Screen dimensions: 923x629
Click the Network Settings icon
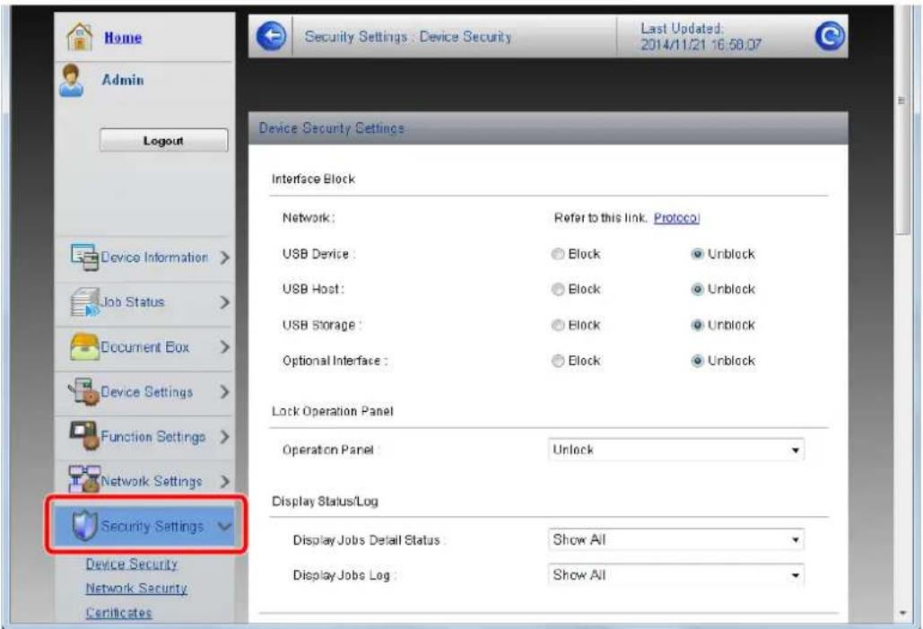[x=84, y=479]
